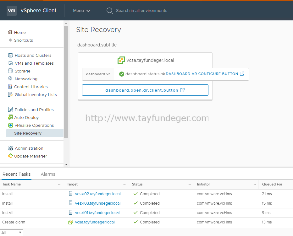Click host icon next to vesxi03.tayfundeger.local
The height and width of the screenshot is (236, 293).
point(71,203)
